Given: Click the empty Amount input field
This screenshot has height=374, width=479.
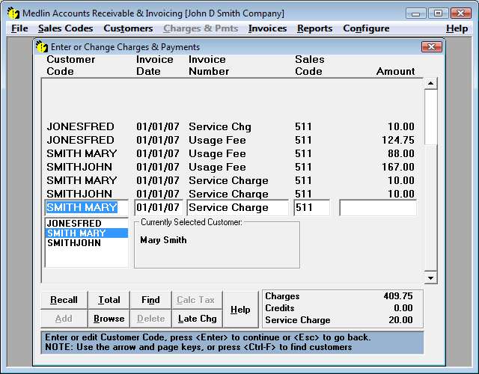Looking at the screenshot, I should (378, 208).
